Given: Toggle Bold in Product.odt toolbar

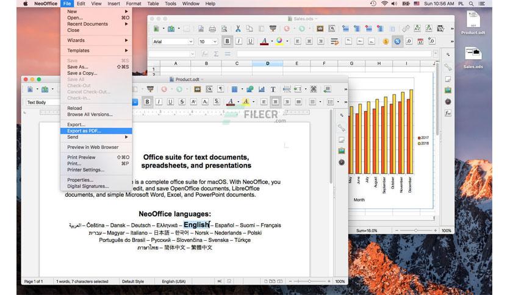Looking at the screenshot, I should tap(147, 102).
